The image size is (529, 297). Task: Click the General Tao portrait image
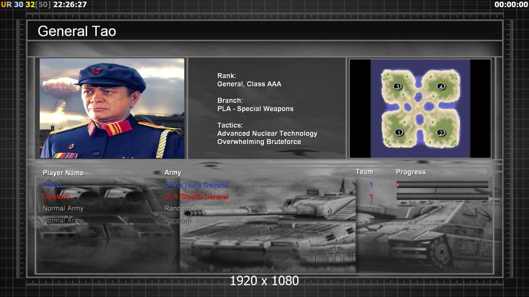(112, 108)
